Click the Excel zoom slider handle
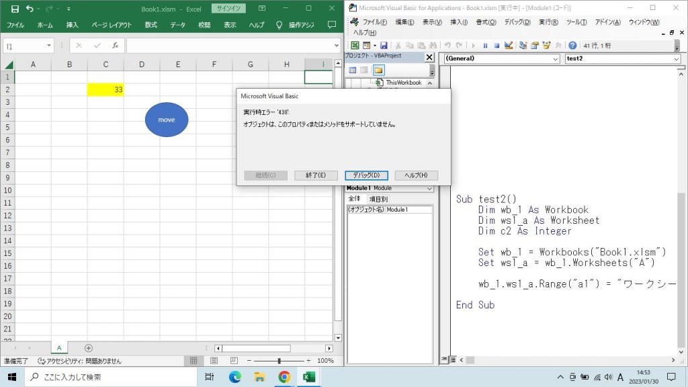 (279, 361)
